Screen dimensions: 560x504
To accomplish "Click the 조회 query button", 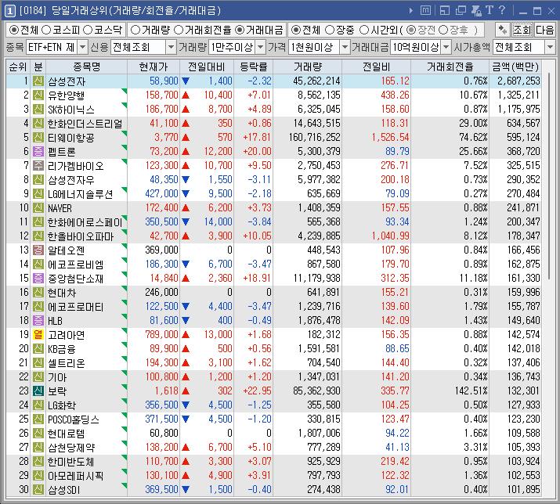I will coord(522,30).
